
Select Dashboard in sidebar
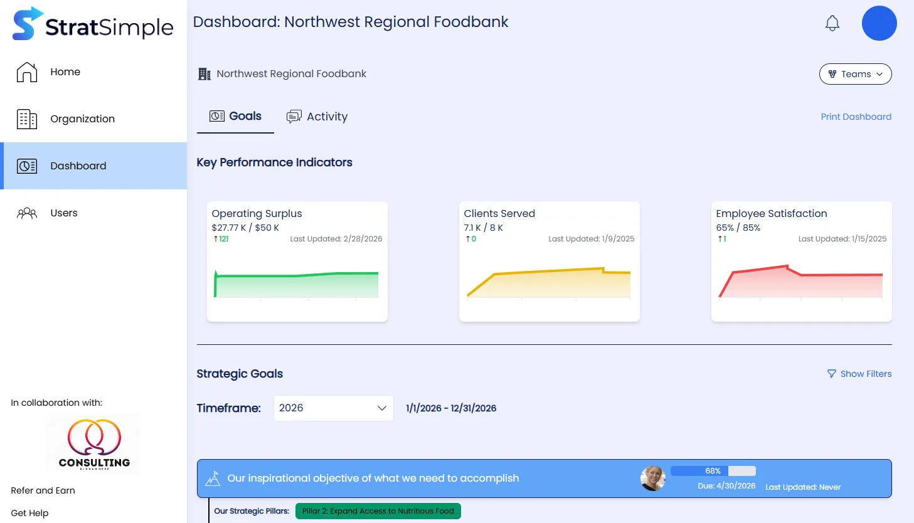pos(93,166)
